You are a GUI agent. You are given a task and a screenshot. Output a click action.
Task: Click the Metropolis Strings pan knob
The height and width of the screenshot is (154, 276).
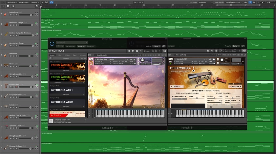[36, 24]
